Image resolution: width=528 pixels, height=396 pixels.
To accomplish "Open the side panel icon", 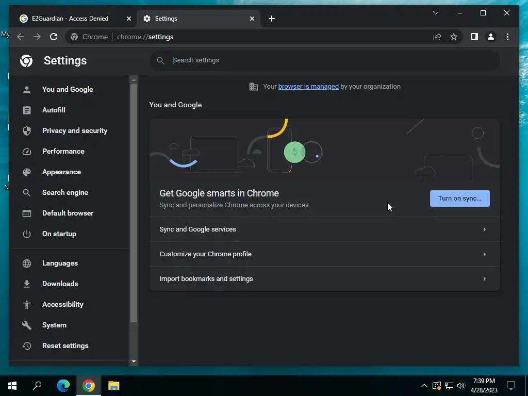I will coord(474,37).
